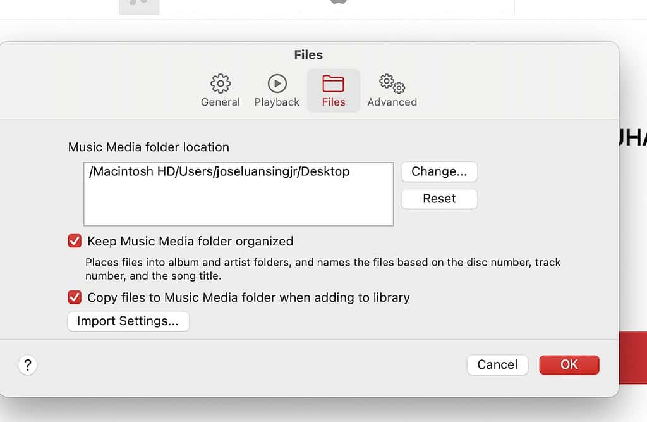Screen dimensions: 647x422
Task: Switch to the General tab
Action: [220, 90]
